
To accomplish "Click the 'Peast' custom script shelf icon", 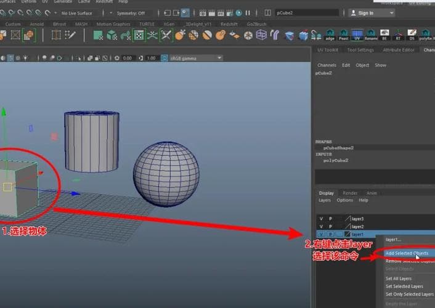I will tap(343, 35).
